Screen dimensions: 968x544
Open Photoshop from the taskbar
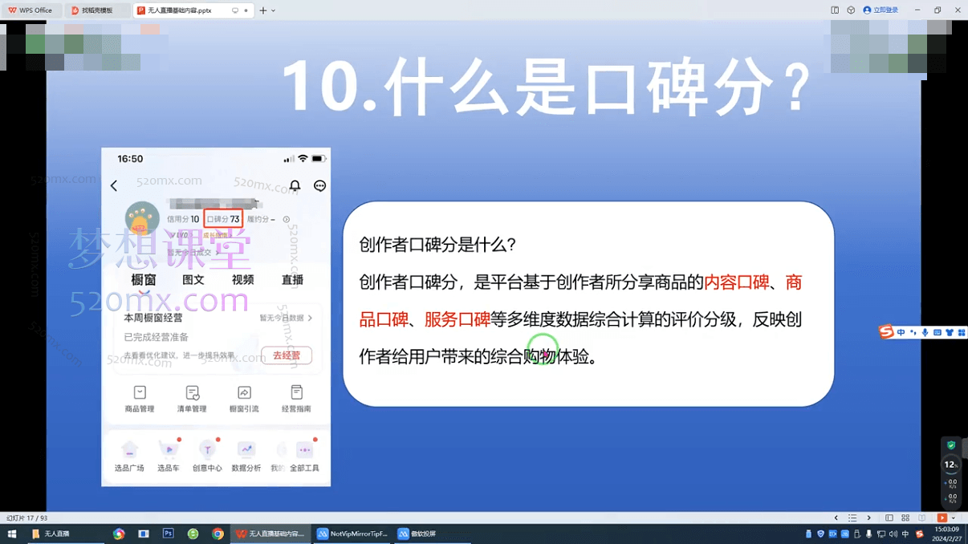169,533
